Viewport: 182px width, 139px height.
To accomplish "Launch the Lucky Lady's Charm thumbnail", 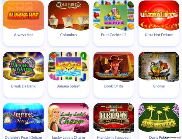I will click(69, 118).
